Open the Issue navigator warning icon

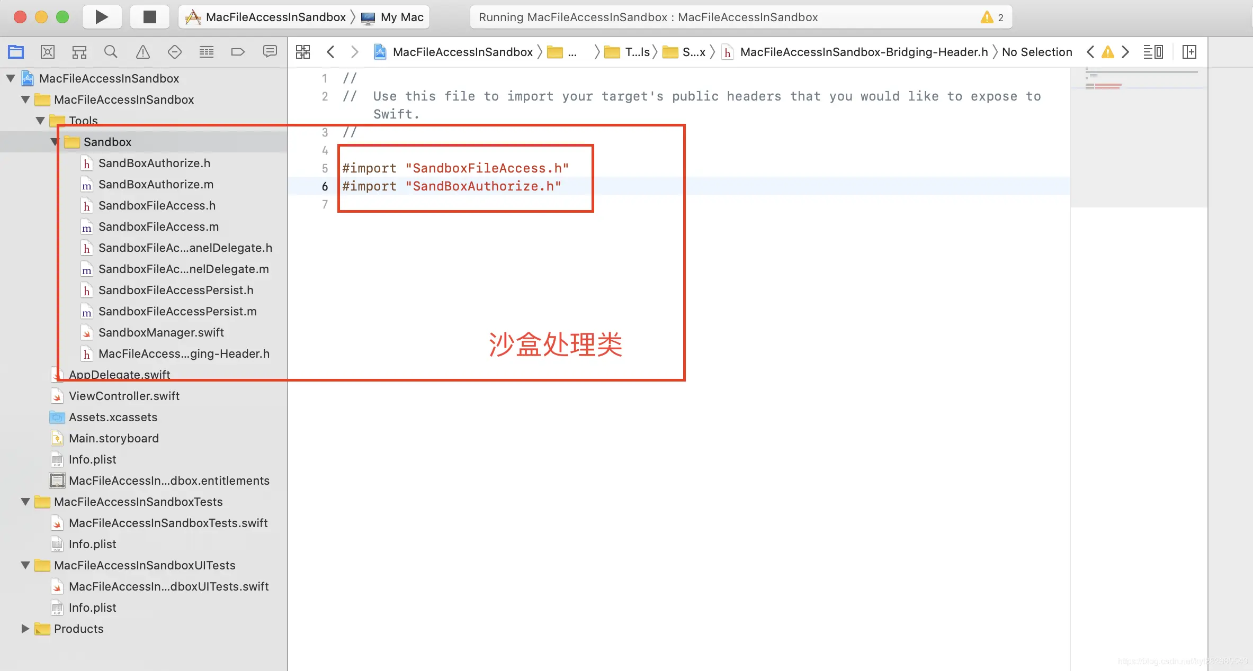(143, 52)
